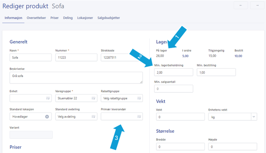Open the Velg avdeling dropdown field
Viewport: 266px width, 153px height.
click(x=76, y=116)
